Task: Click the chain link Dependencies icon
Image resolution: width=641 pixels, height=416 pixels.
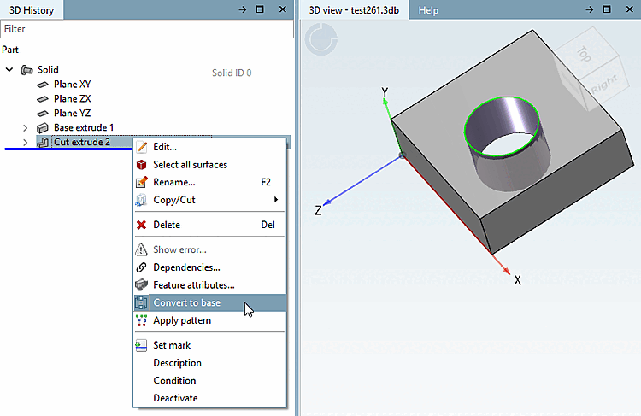Action: 141,267
